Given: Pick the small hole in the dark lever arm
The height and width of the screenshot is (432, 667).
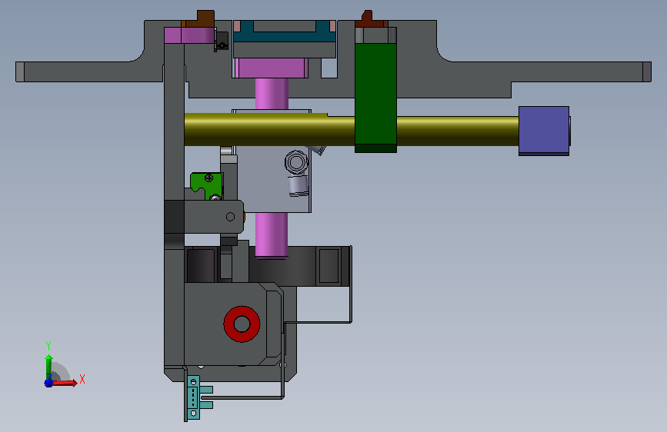Looking at the screenshot, I should tap(230, 217).
